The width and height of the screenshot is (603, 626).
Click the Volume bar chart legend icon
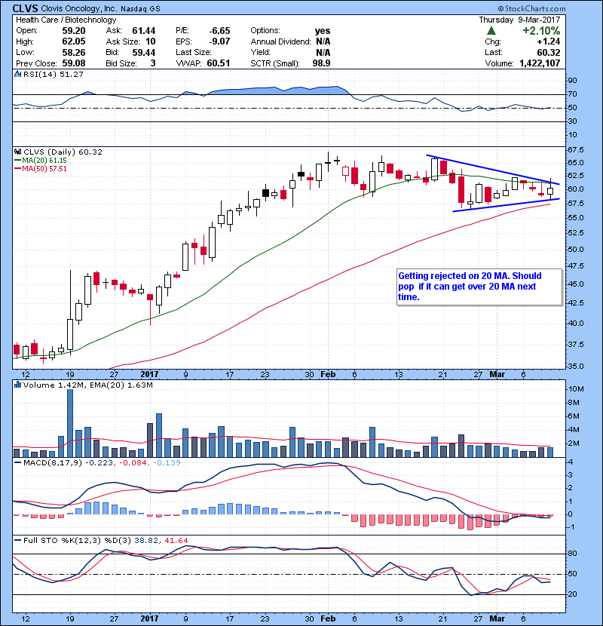tap(17, 385)
